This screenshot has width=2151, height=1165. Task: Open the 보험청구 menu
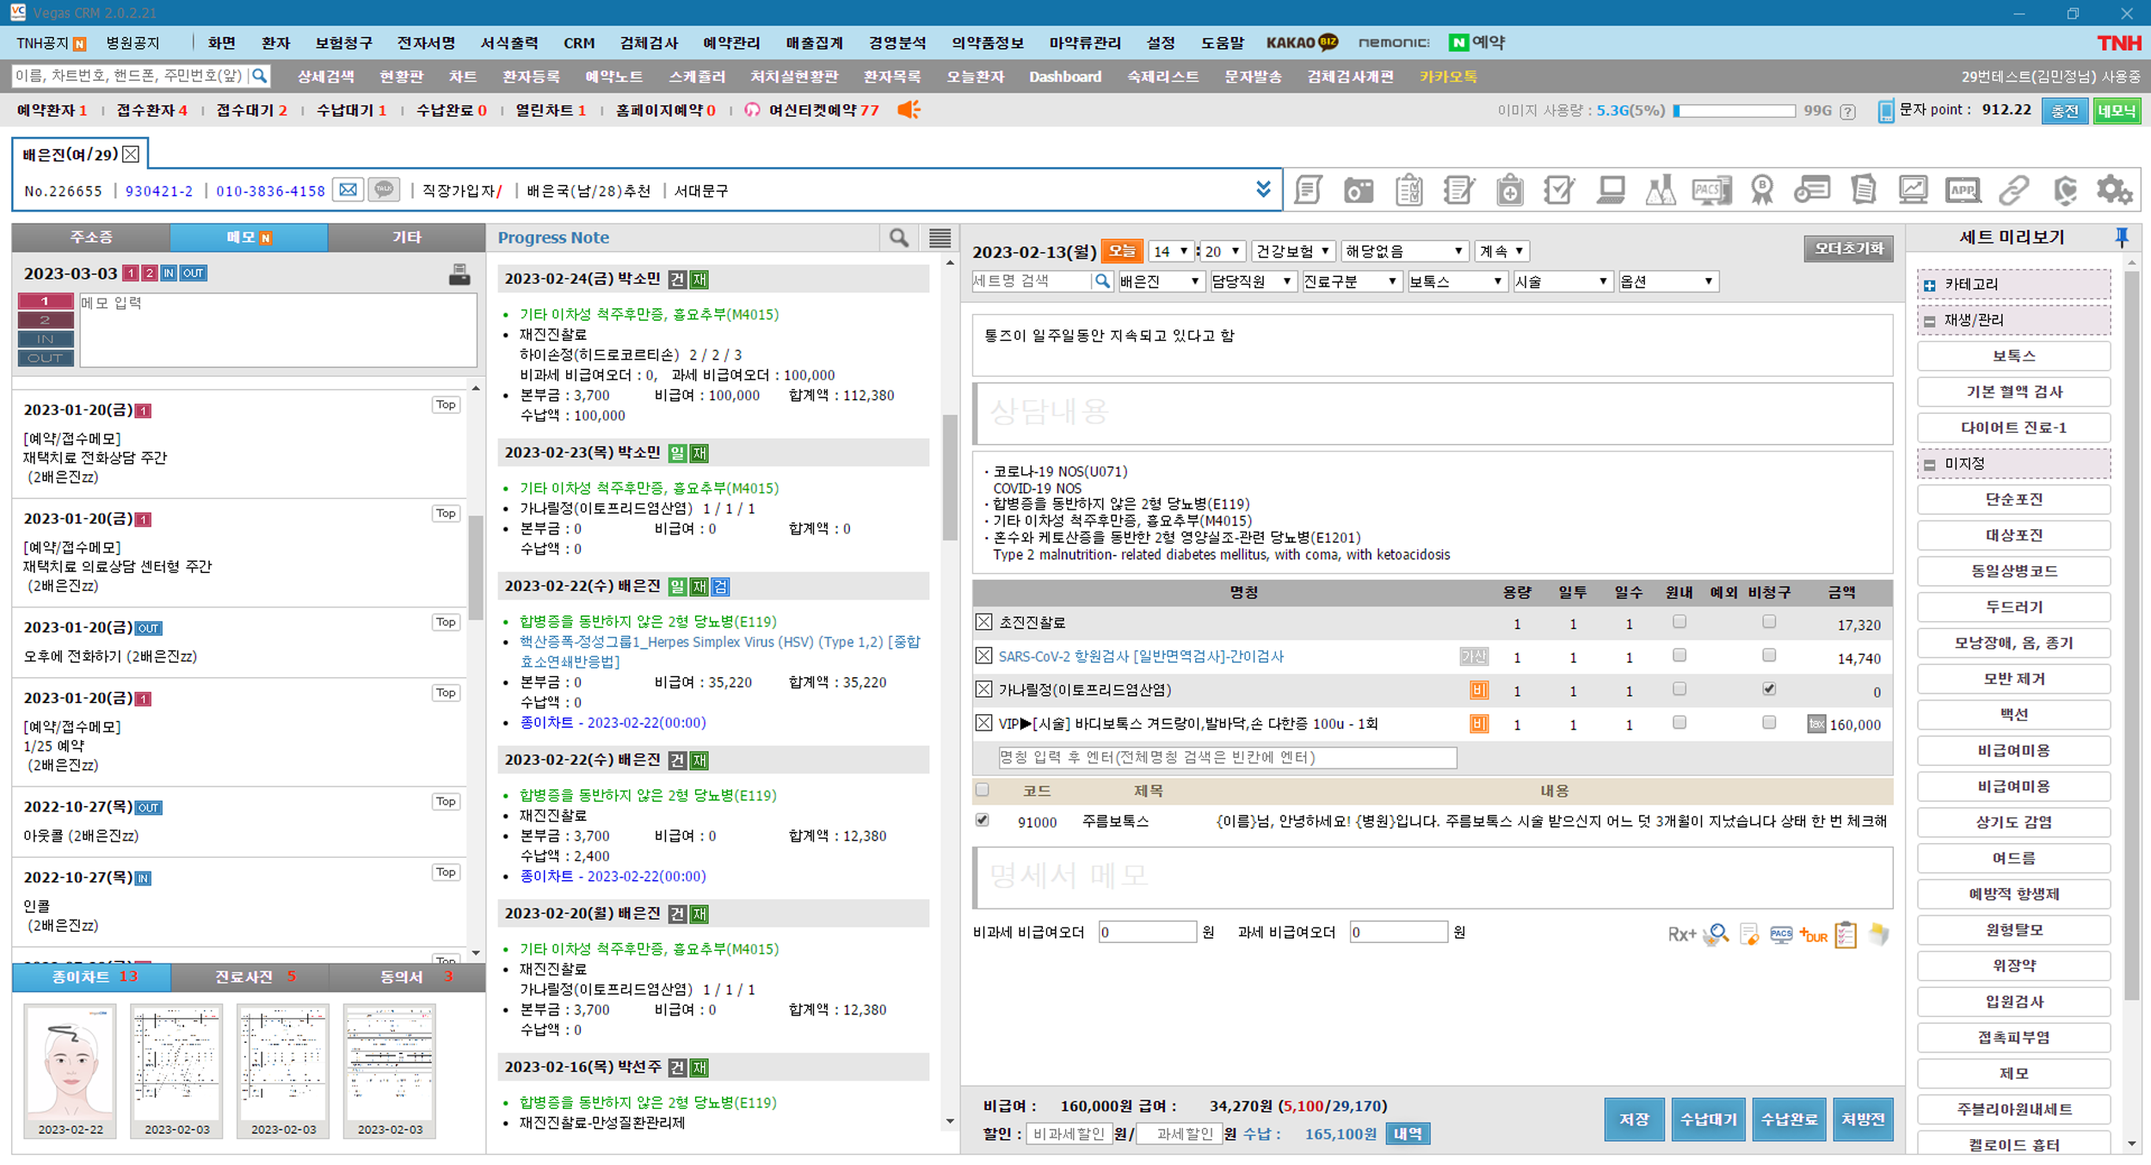[343, 43]
